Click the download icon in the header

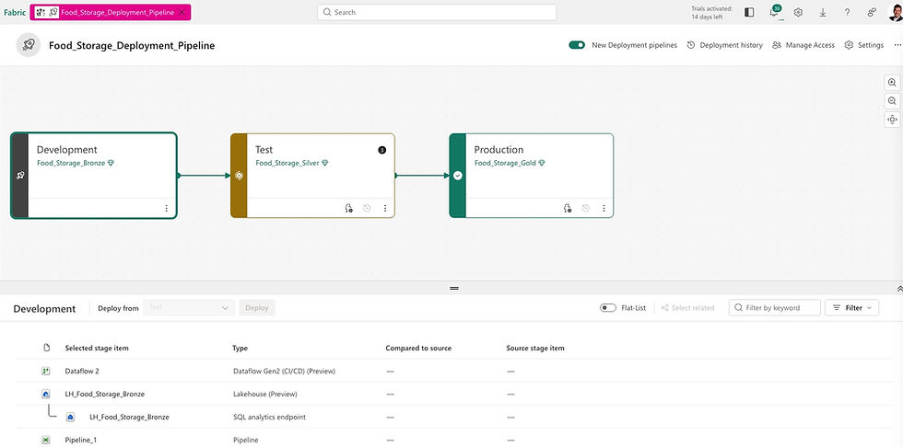coord(822,12)
